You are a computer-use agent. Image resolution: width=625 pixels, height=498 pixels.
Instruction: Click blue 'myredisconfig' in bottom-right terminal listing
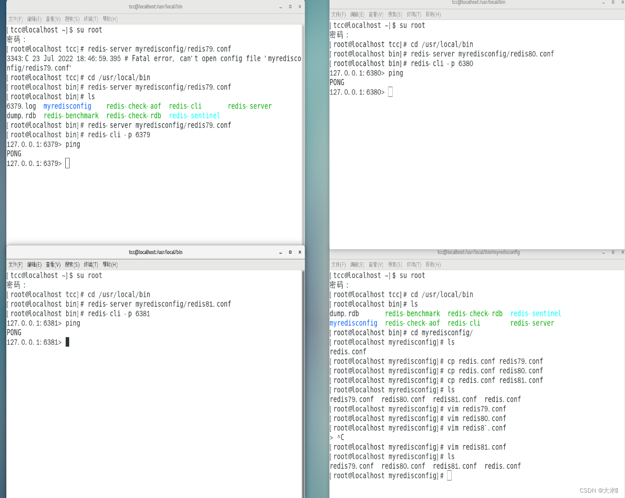point(353,323)
